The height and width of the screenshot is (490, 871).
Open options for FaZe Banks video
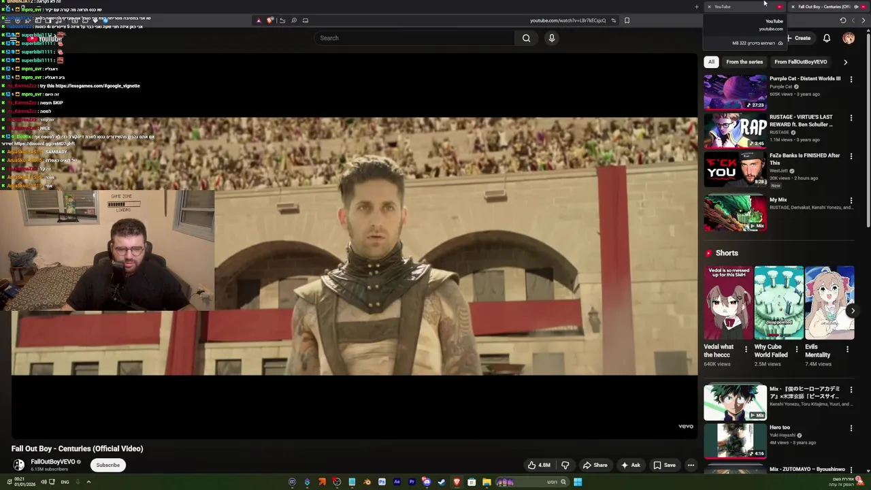[851, 157]
